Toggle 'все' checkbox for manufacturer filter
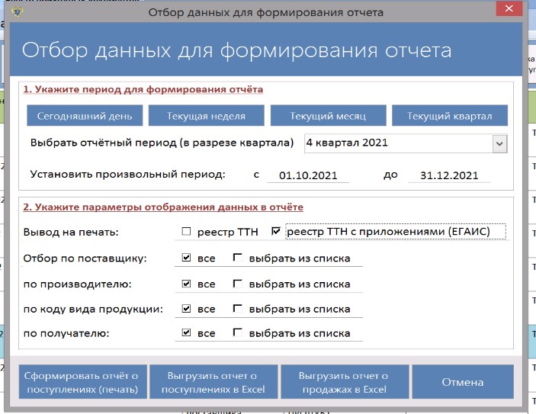536x414 pixels. (186, 284)
